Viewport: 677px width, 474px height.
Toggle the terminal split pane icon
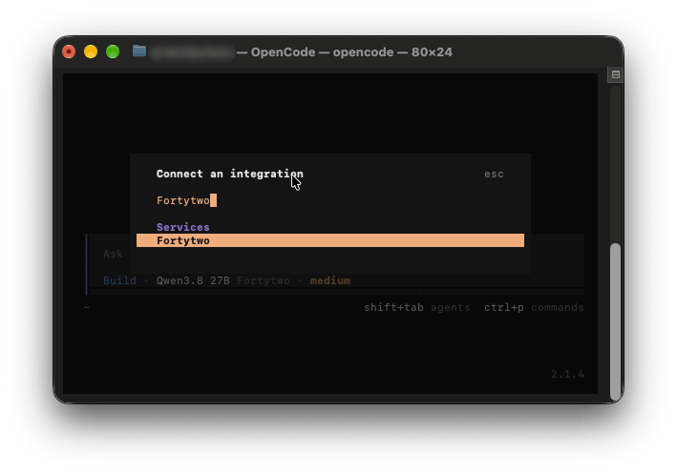(615, 74)
